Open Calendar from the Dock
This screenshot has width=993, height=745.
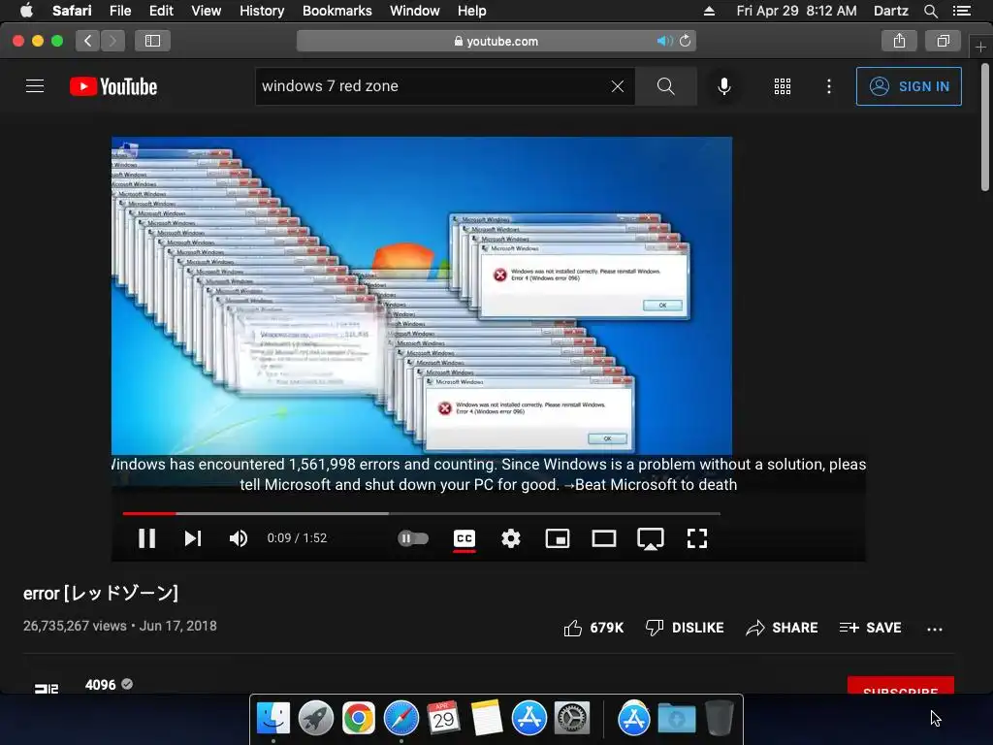coord(443,719)
